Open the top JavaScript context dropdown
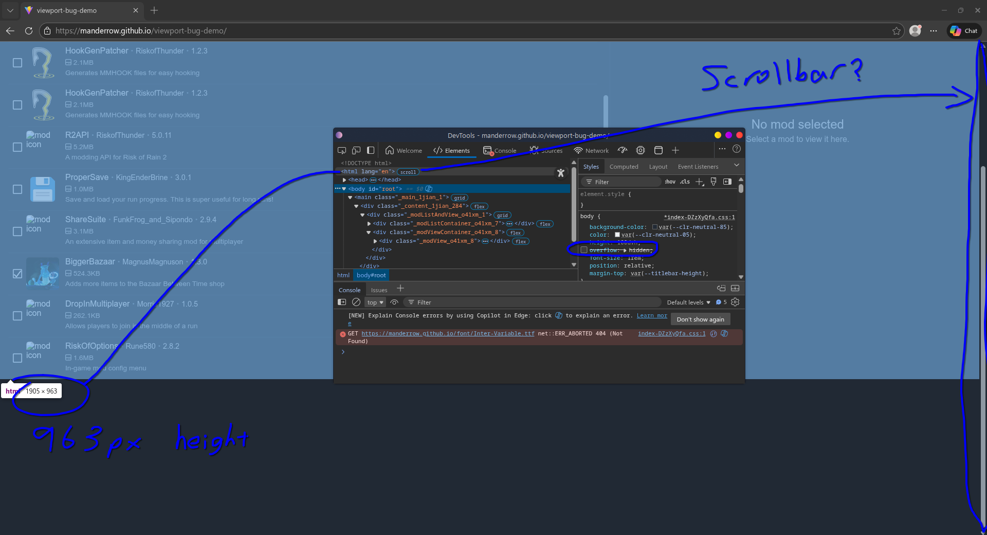The width and height of the screenshot is (987, 535). pos(375,302)
